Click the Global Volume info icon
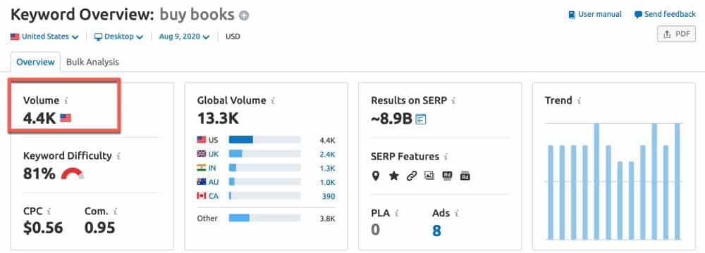The height and width of the screenshot is (253, 705). coord(273,100)
